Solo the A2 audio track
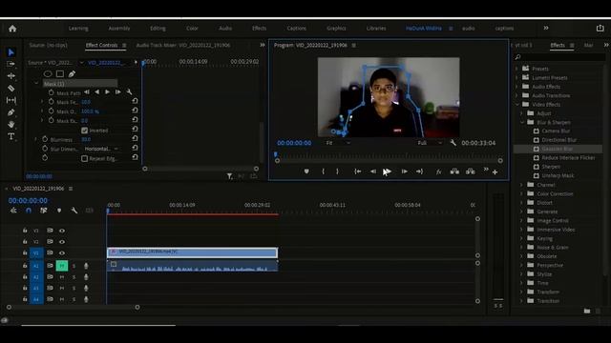 [x=74, y=277]
